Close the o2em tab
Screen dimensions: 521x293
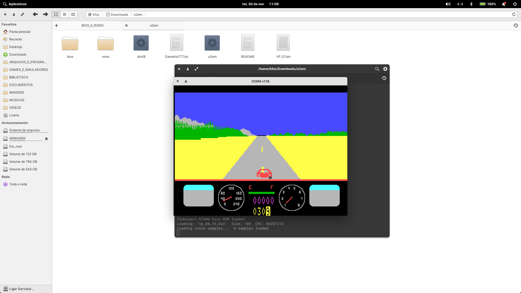point(126,26)
